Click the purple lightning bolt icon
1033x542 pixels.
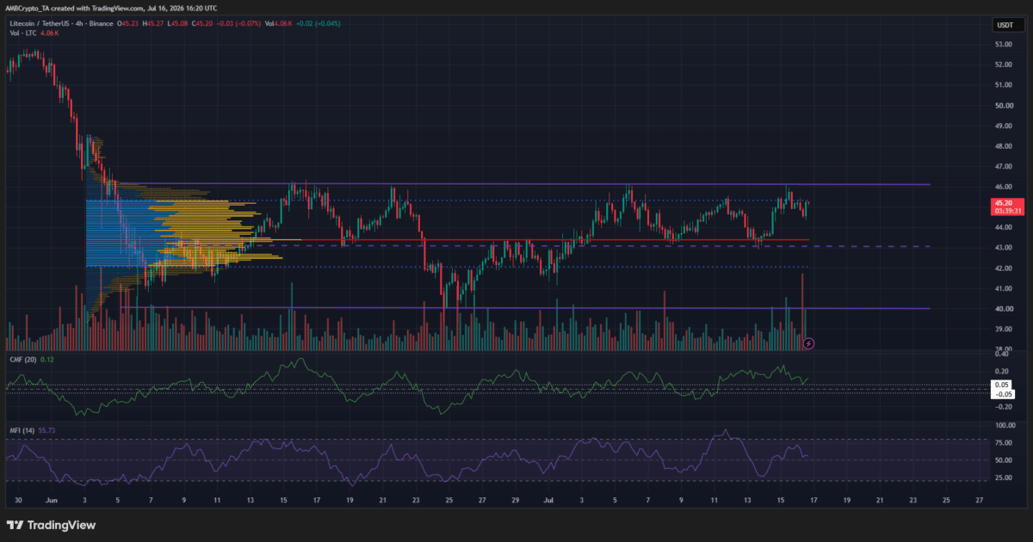click(x=808, y=343)
